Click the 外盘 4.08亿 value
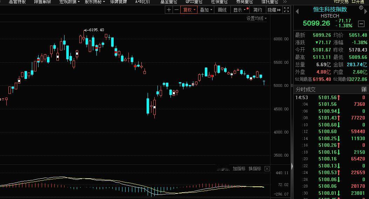 (324, 72)
